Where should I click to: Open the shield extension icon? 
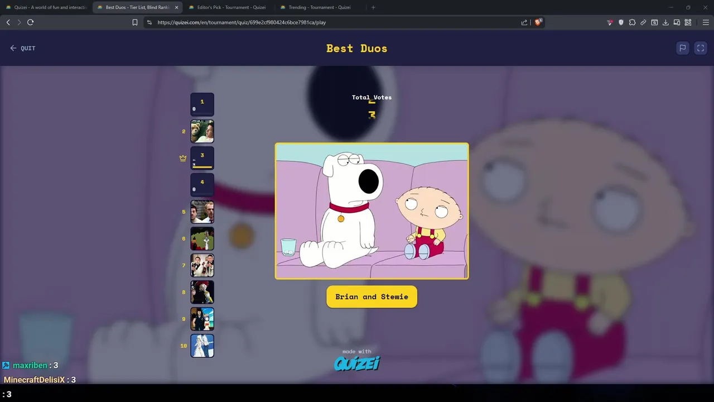tap(621, 22)
